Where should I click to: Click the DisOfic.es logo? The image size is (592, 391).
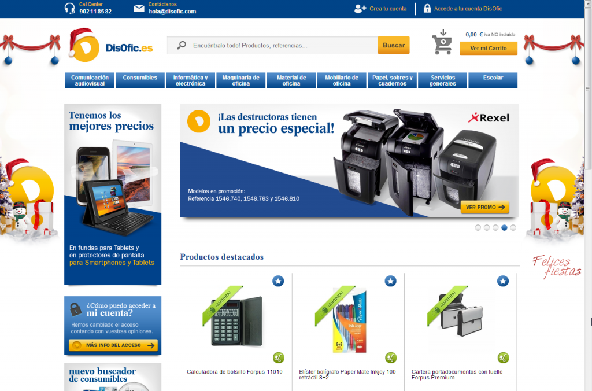click(111, 45)
